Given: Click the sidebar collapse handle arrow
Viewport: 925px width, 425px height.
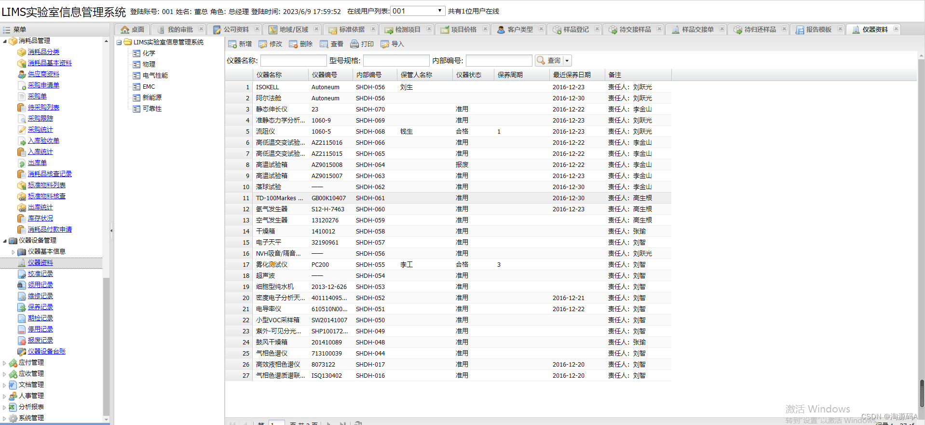Looking at the screenshot, I should click(x=111, y=231).
